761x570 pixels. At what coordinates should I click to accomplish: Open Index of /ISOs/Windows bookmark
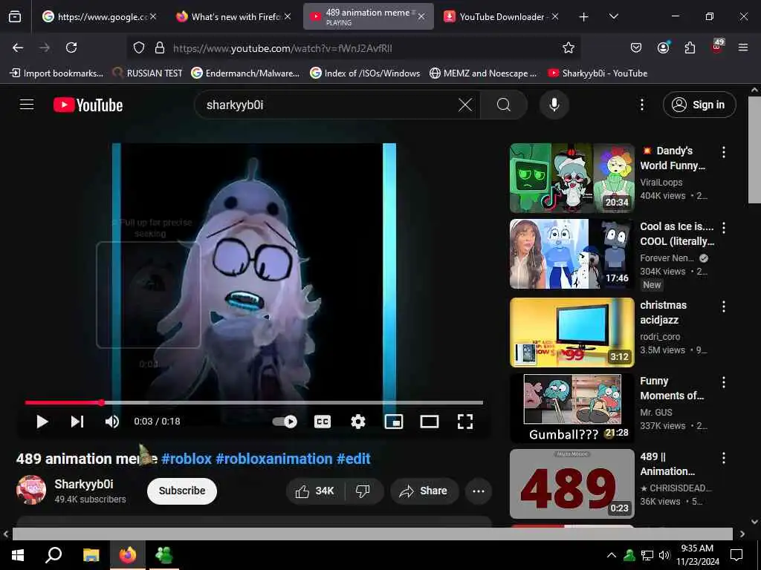(365, 73)
